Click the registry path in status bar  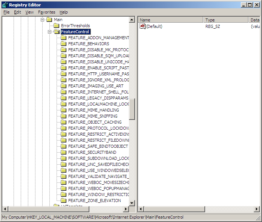[93, 217]
